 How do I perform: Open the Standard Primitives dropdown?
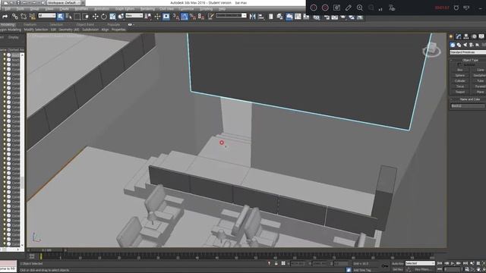pyautogui.click(x=468, y=52)
